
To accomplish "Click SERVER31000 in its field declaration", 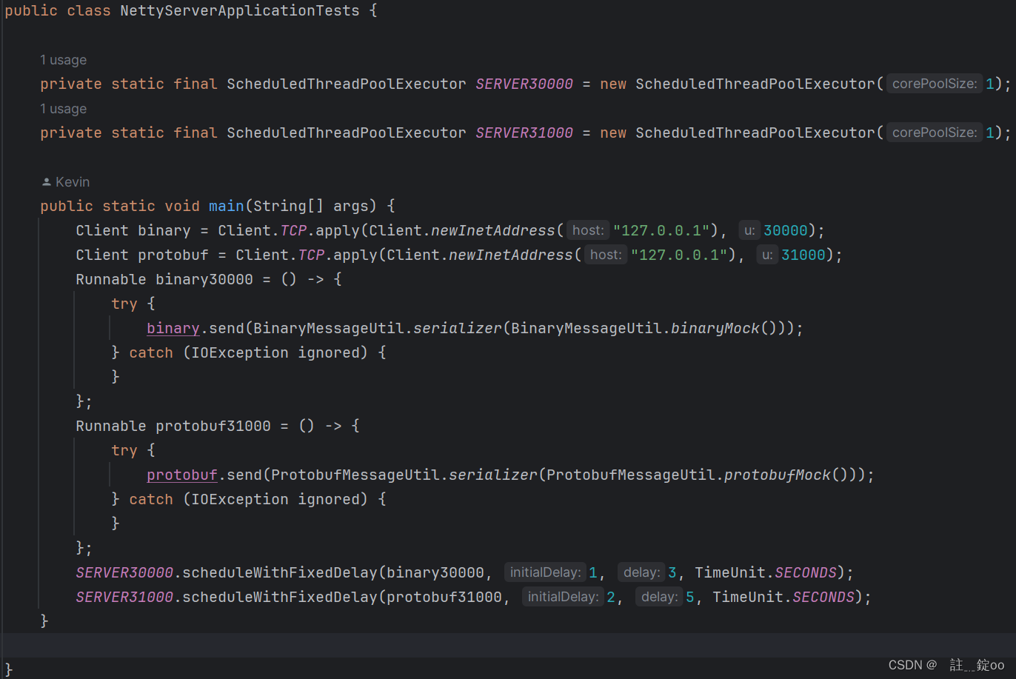I will click(x=524, y=133).
